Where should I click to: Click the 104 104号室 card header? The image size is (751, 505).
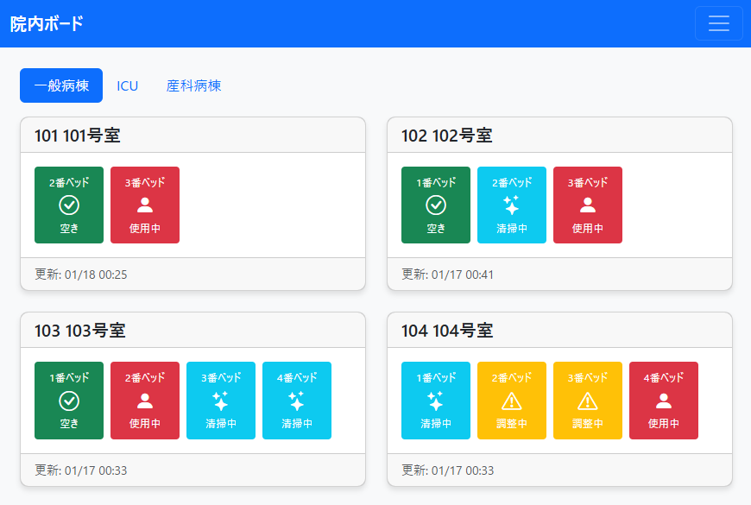tap(559, 331)
